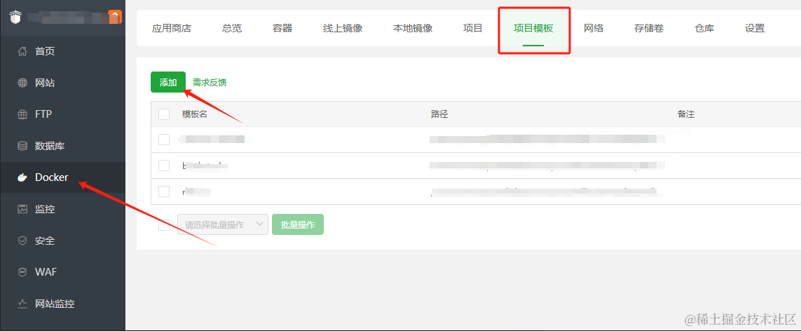801x331 pixels.
Task: Click the globe icon beside 网站
Action: point(22,83)
